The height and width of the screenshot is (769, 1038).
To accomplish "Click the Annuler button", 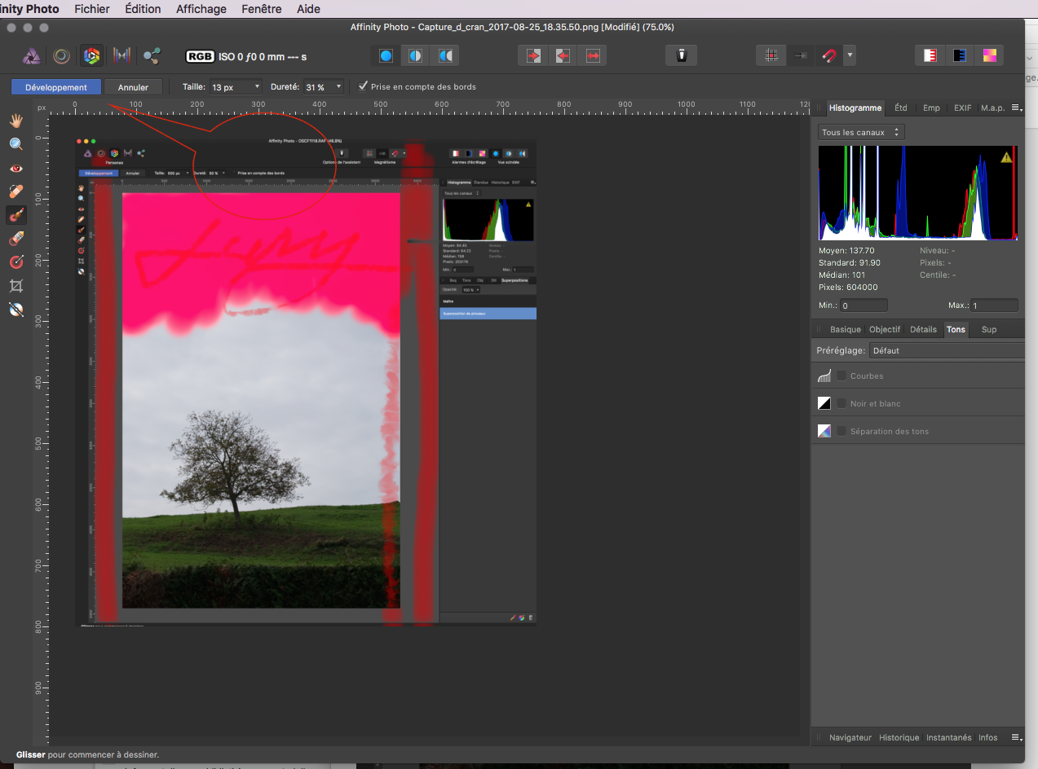I will [x=133, y=86].
